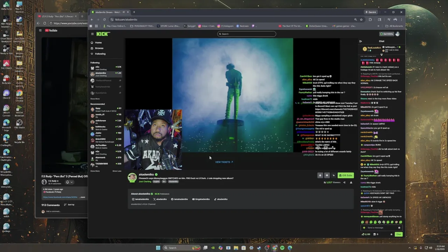Image resolution: width=448 pixels, height=252 pixels.
Task: Open kingakademiks YouTube link
Action: pos(201,199)
